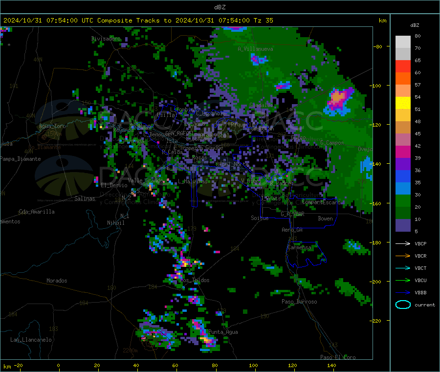Click the Soitue place label
The image size is (440, 372).
click(x=260, y=218)
